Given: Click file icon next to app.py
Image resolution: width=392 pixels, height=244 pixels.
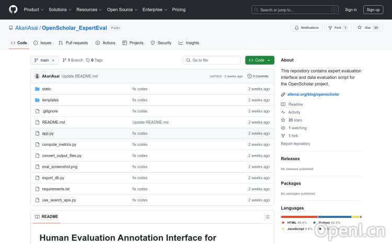Looking at the screenshot, I should [x=37, y=133].
